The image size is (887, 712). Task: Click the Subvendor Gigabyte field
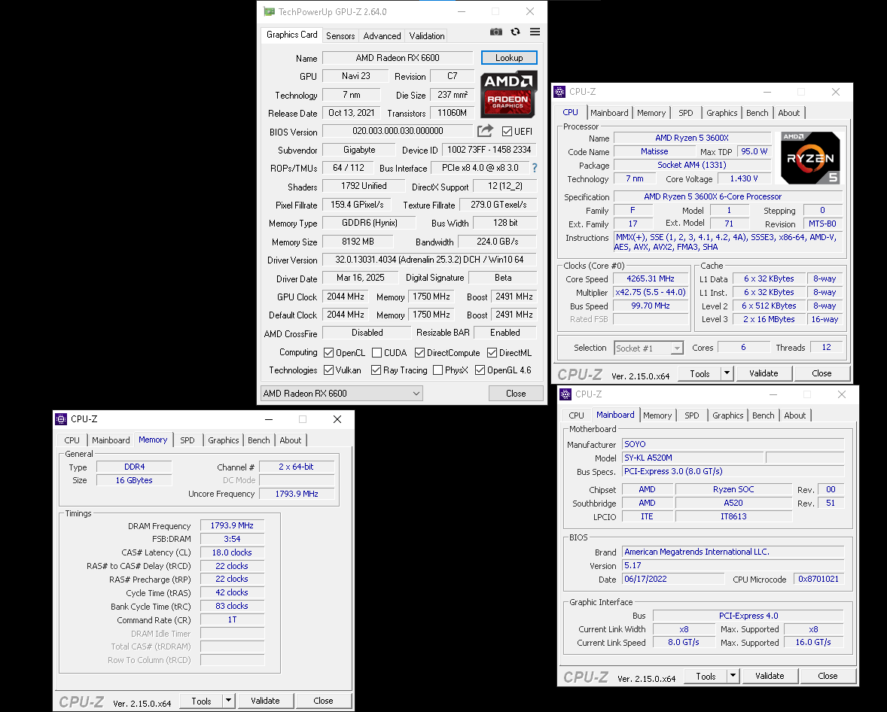[359, 150]
